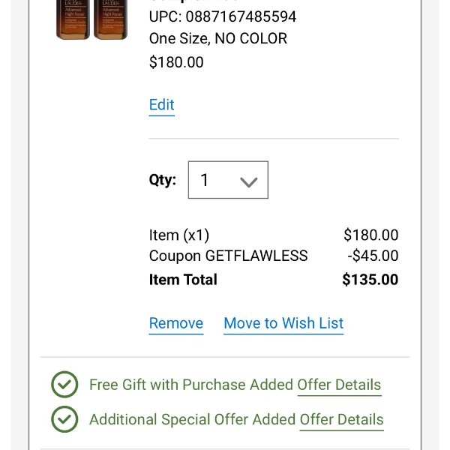
Task: Select the UPC number text
Action: (x=223, y=16)
